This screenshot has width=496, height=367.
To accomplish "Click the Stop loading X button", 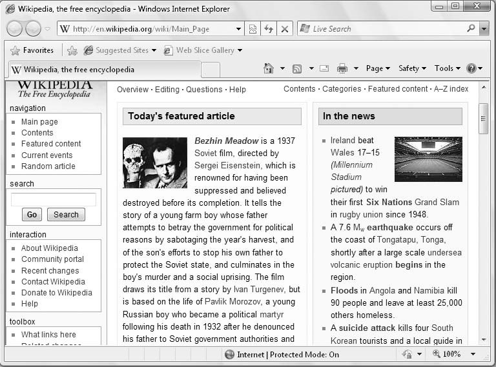I will point(285,29).
